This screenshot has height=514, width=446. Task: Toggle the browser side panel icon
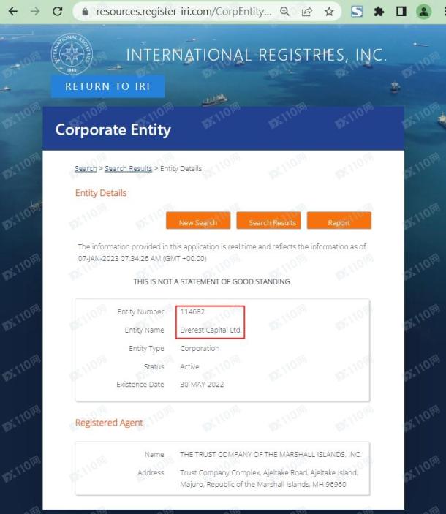pyautogui.click(x=401, y=12)
